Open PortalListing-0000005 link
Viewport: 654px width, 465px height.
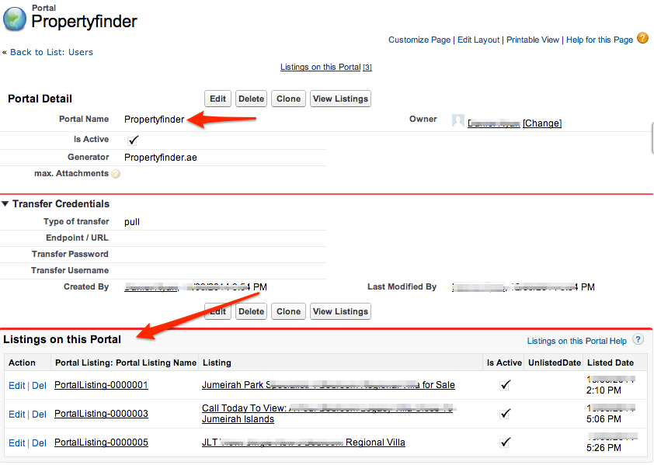pyautogui.click(x=101, y=442)
